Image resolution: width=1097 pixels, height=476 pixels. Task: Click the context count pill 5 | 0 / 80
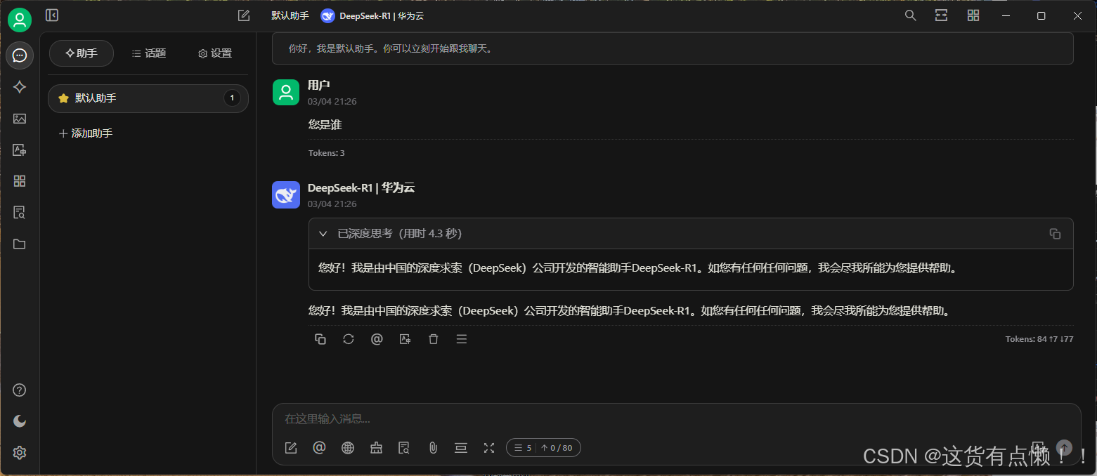click(543, 448)
